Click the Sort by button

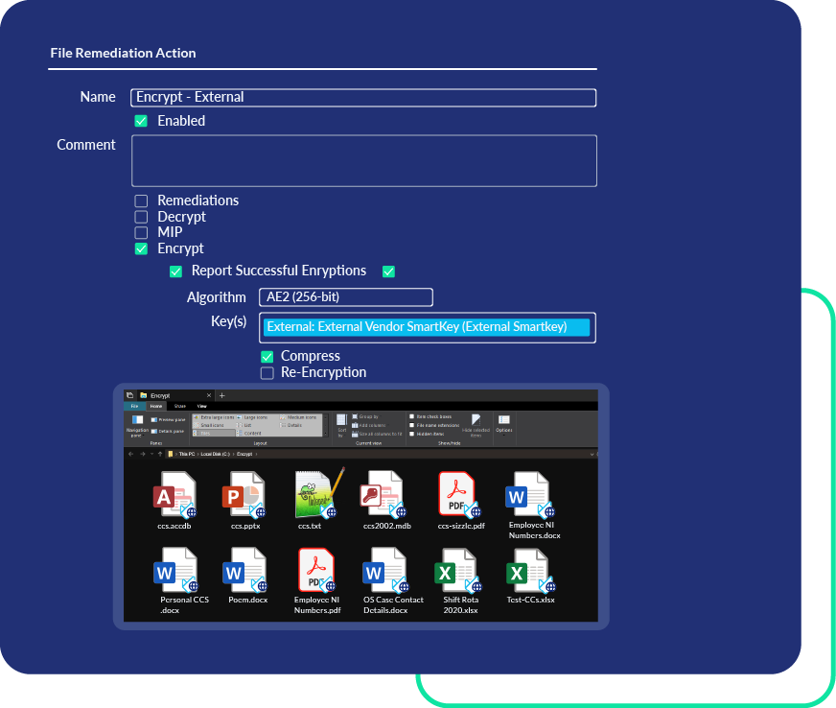point(340,423)
